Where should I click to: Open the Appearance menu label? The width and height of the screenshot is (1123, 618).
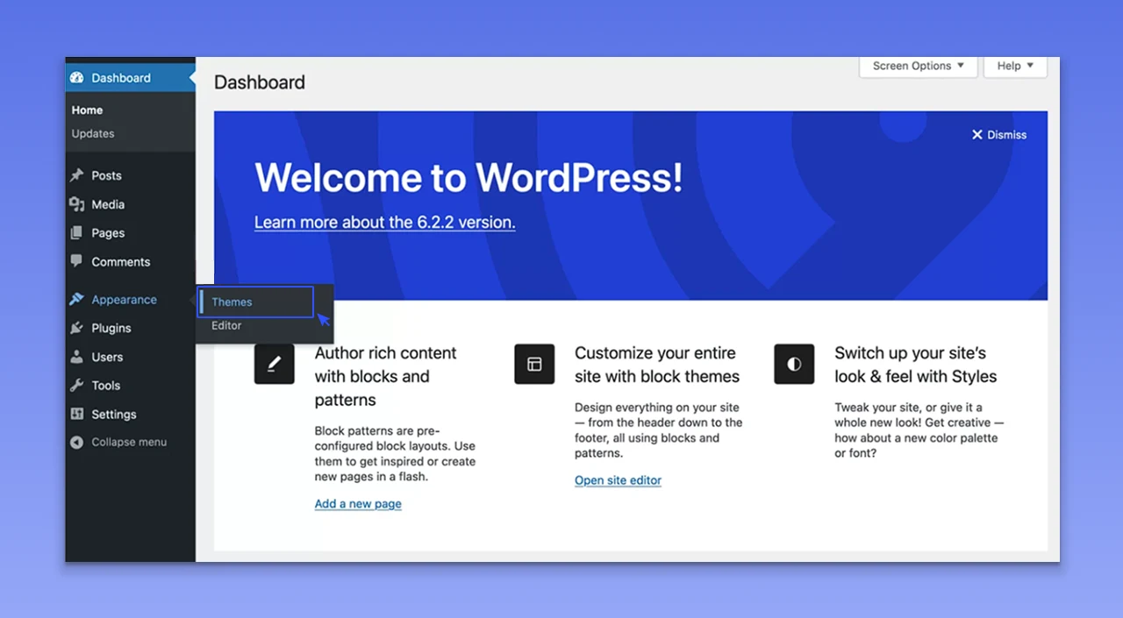coord(125,300)
